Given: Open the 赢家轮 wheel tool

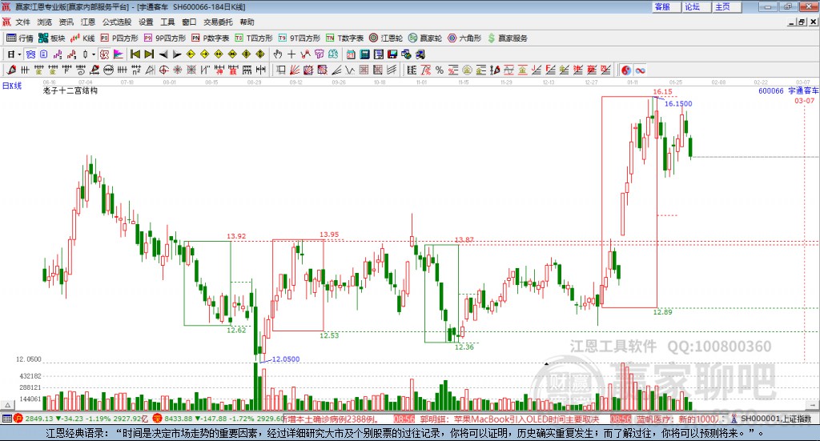Looking at the screenshot, I should 425,38.
